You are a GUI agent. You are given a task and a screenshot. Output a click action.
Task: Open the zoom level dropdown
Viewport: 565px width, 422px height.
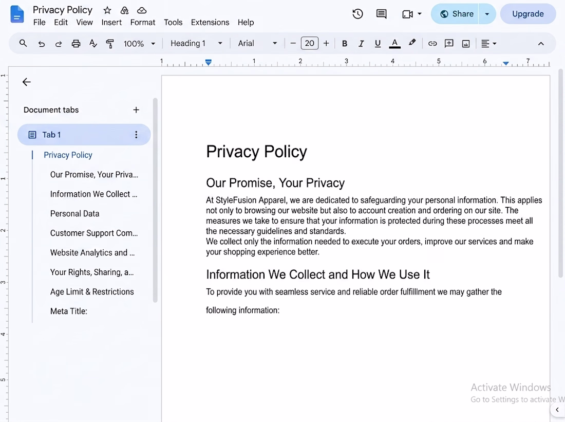tap(139, 44)
